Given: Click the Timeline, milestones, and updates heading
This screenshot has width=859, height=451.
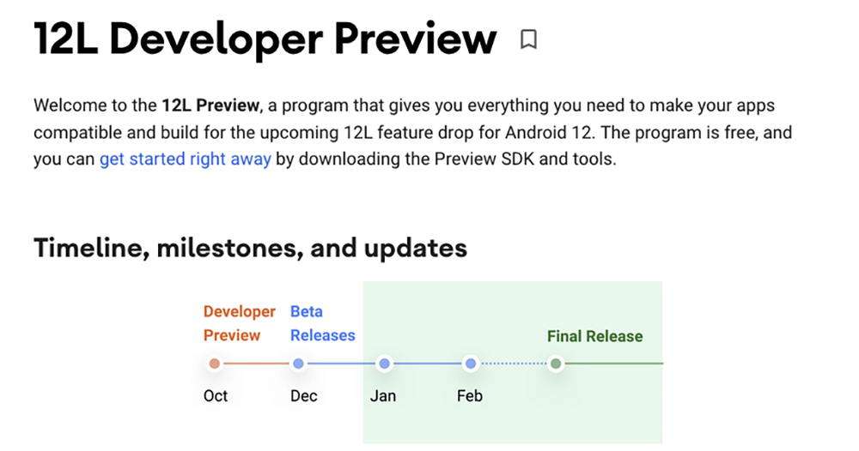Looking at the screenshot, I should 250,248.
